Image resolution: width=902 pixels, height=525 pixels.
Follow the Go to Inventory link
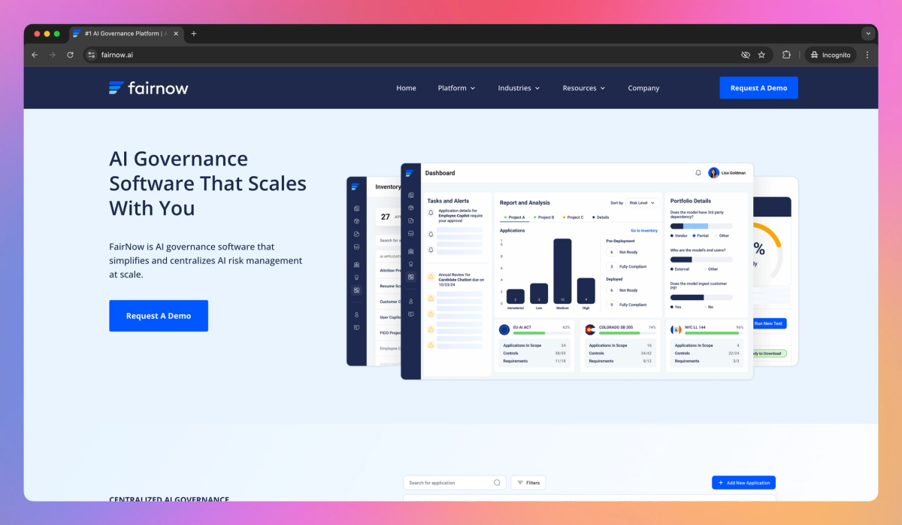coord(644,231)
